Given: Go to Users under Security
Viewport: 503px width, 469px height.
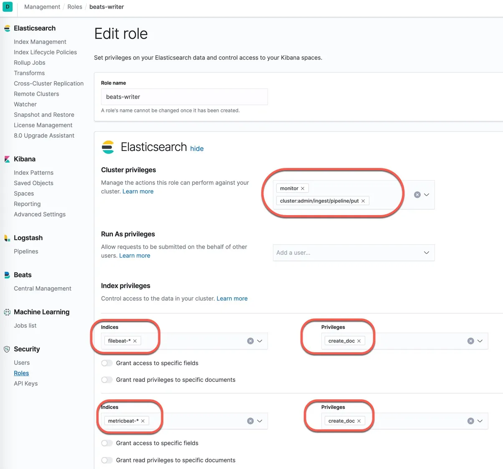Looking at the screenshot, I should tap(22, 363).
